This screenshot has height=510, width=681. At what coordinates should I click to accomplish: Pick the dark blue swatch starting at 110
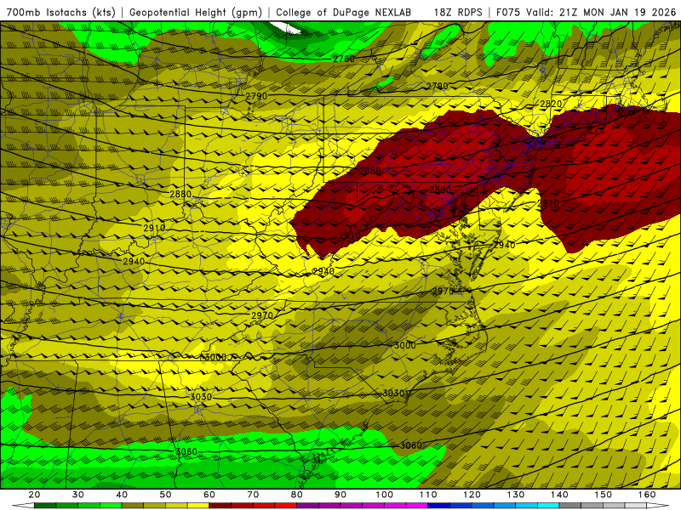tap(438, 505)
